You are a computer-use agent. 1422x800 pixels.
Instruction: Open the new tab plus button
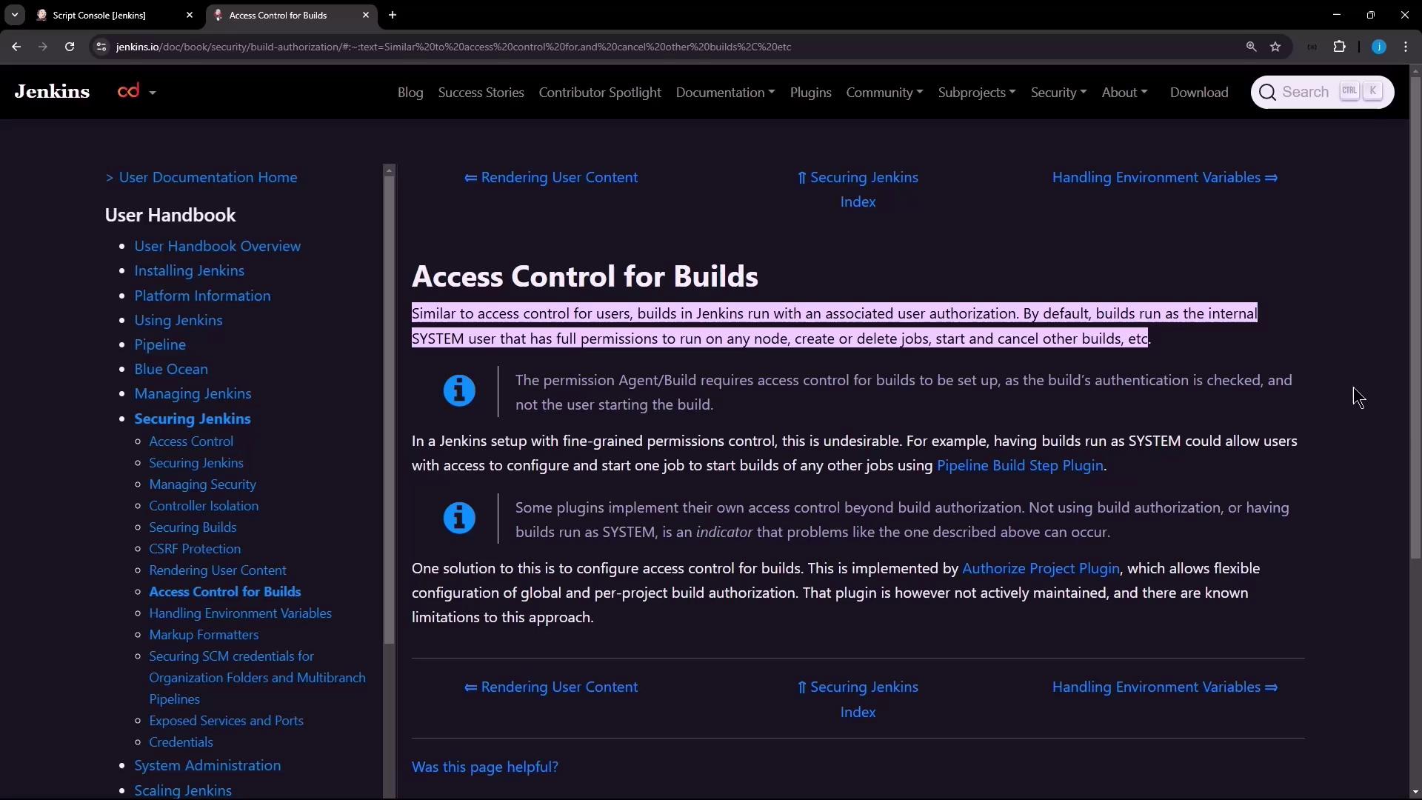pos(393,15)
